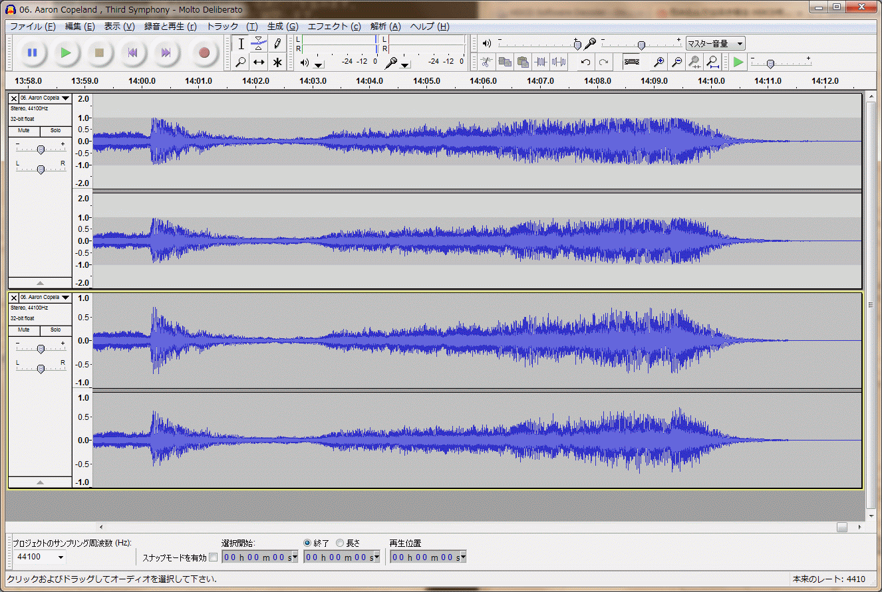The image size is (882, 592).
Task: Click the Undo arrow icon
Action: click(x=585, y=62)
